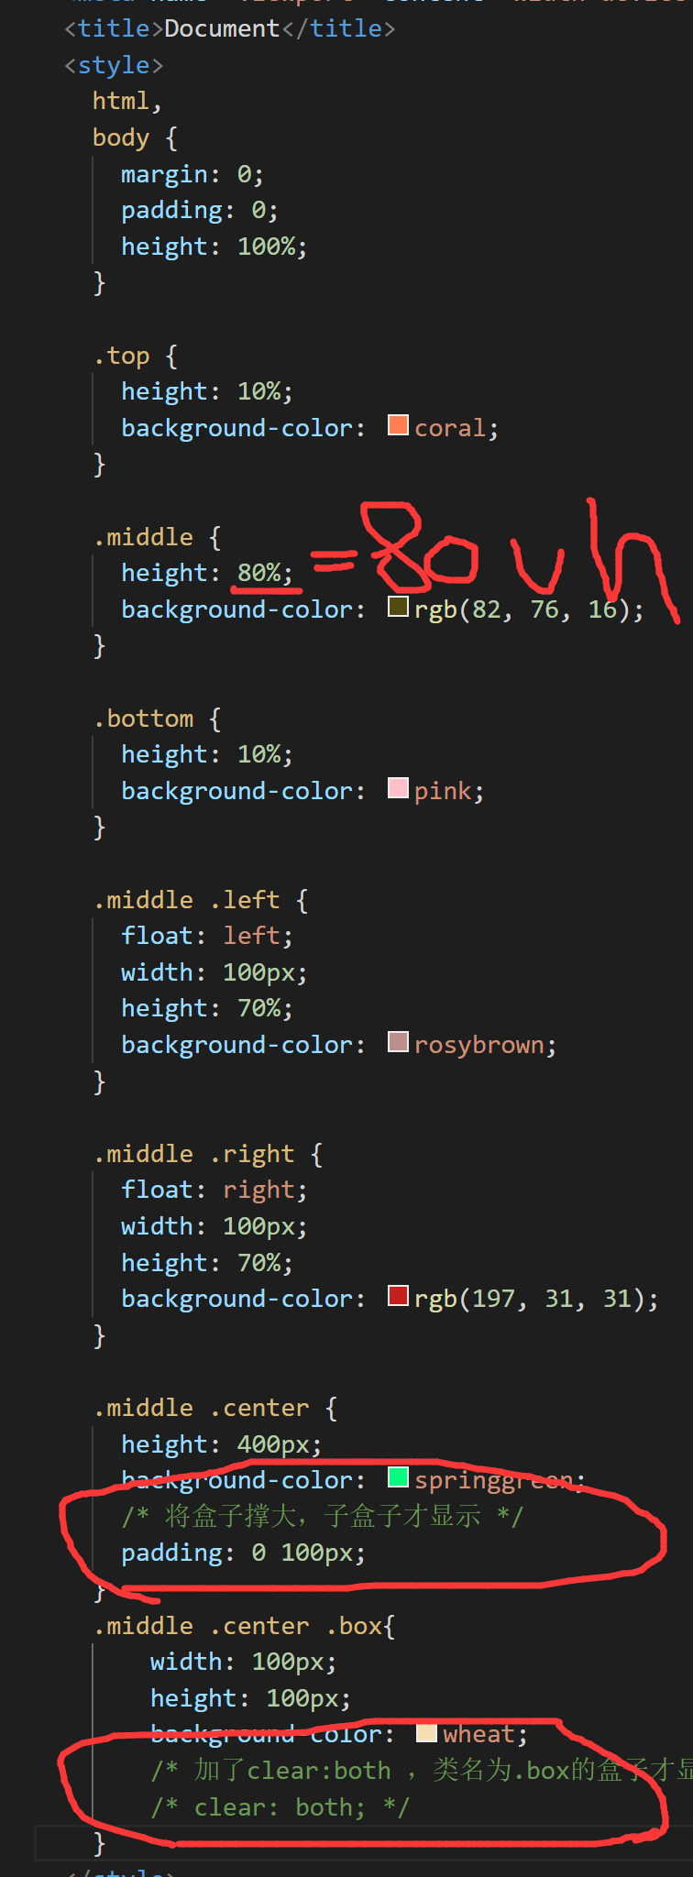Click the coral color swatch
Image resolution: width=693 pixels, height=1877 pixels.
click(x=398, y=425)
